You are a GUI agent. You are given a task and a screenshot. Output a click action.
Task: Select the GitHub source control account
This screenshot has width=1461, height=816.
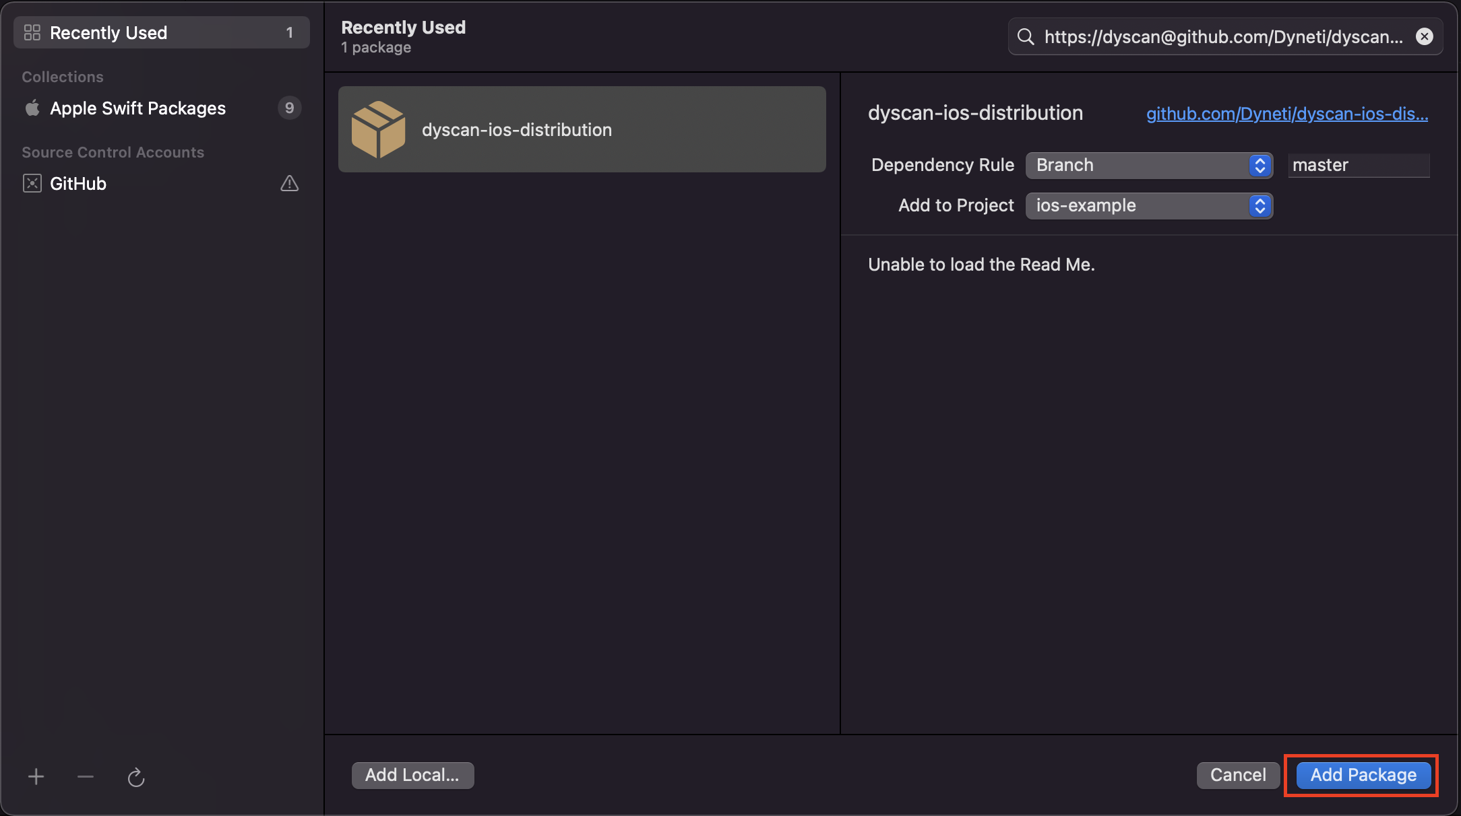(x=162, y=183)
